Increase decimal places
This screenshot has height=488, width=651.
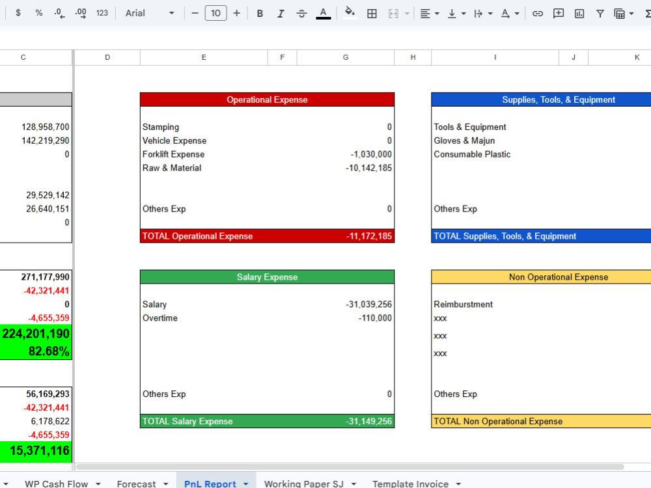pyautogui.click(x=81, y=13)
